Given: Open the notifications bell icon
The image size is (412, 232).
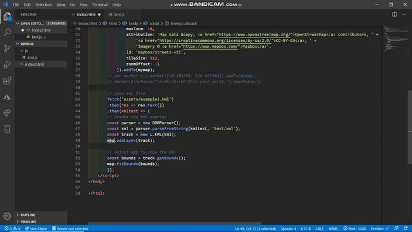Looking at the screenshot, I should click(x=406, y=229).
